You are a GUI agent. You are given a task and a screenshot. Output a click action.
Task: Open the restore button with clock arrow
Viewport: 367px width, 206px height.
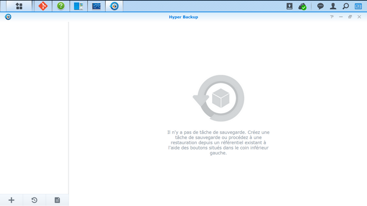pyautogui.click(x=34, y=200)
